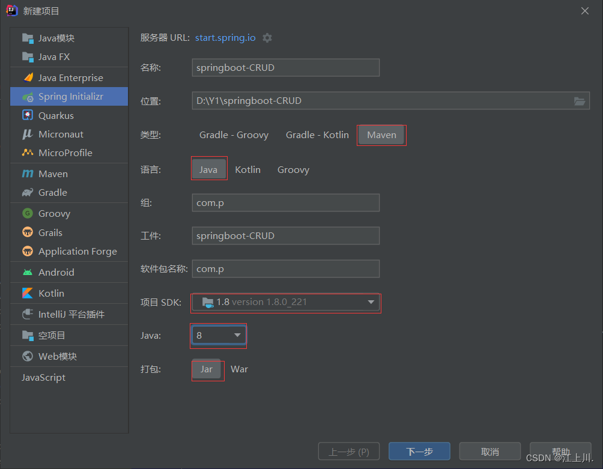Select Gradle - Groovy project type

pyautogui.click(x=234, y=135)
